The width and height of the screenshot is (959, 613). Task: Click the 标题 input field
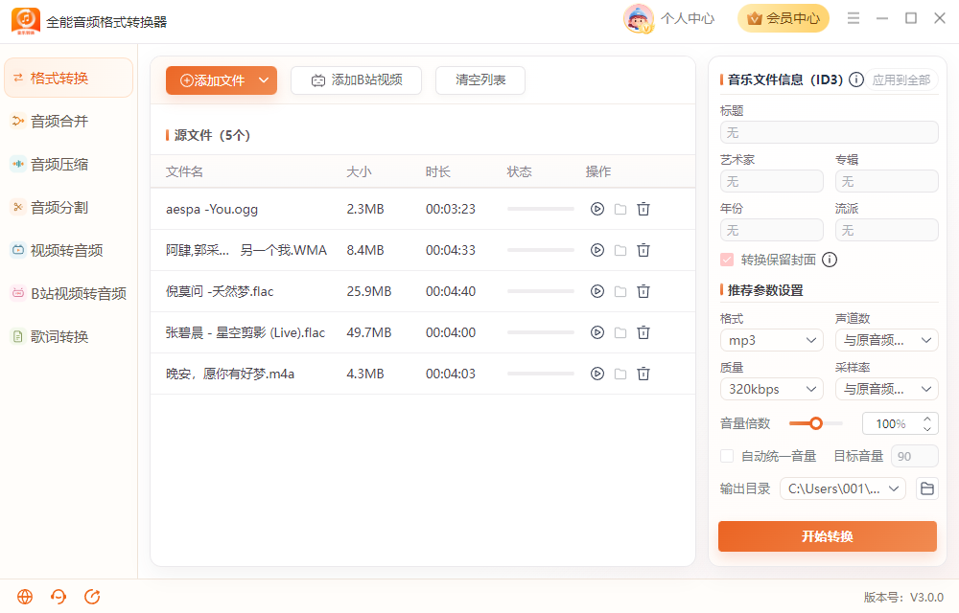tap(829, 132)
